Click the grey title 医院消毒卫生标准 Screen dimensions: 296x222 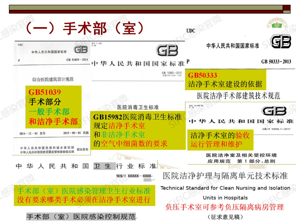click(x=138, y=107)
